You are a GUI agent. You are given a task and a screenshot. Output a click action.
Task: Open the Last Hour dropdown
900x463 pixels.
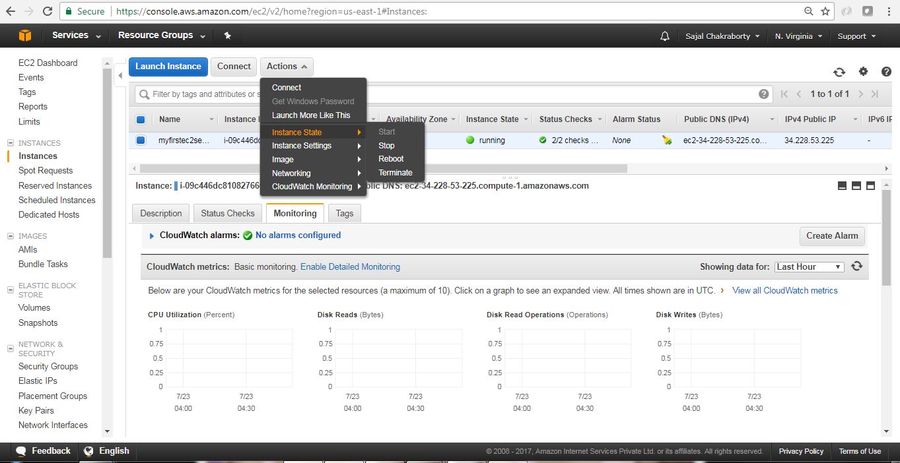(x=809, y=266)
